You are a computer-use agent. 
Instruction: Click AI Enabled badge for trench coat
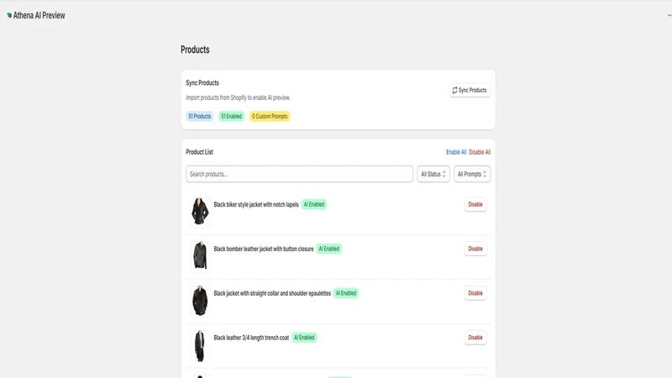(x=304, y=338)
